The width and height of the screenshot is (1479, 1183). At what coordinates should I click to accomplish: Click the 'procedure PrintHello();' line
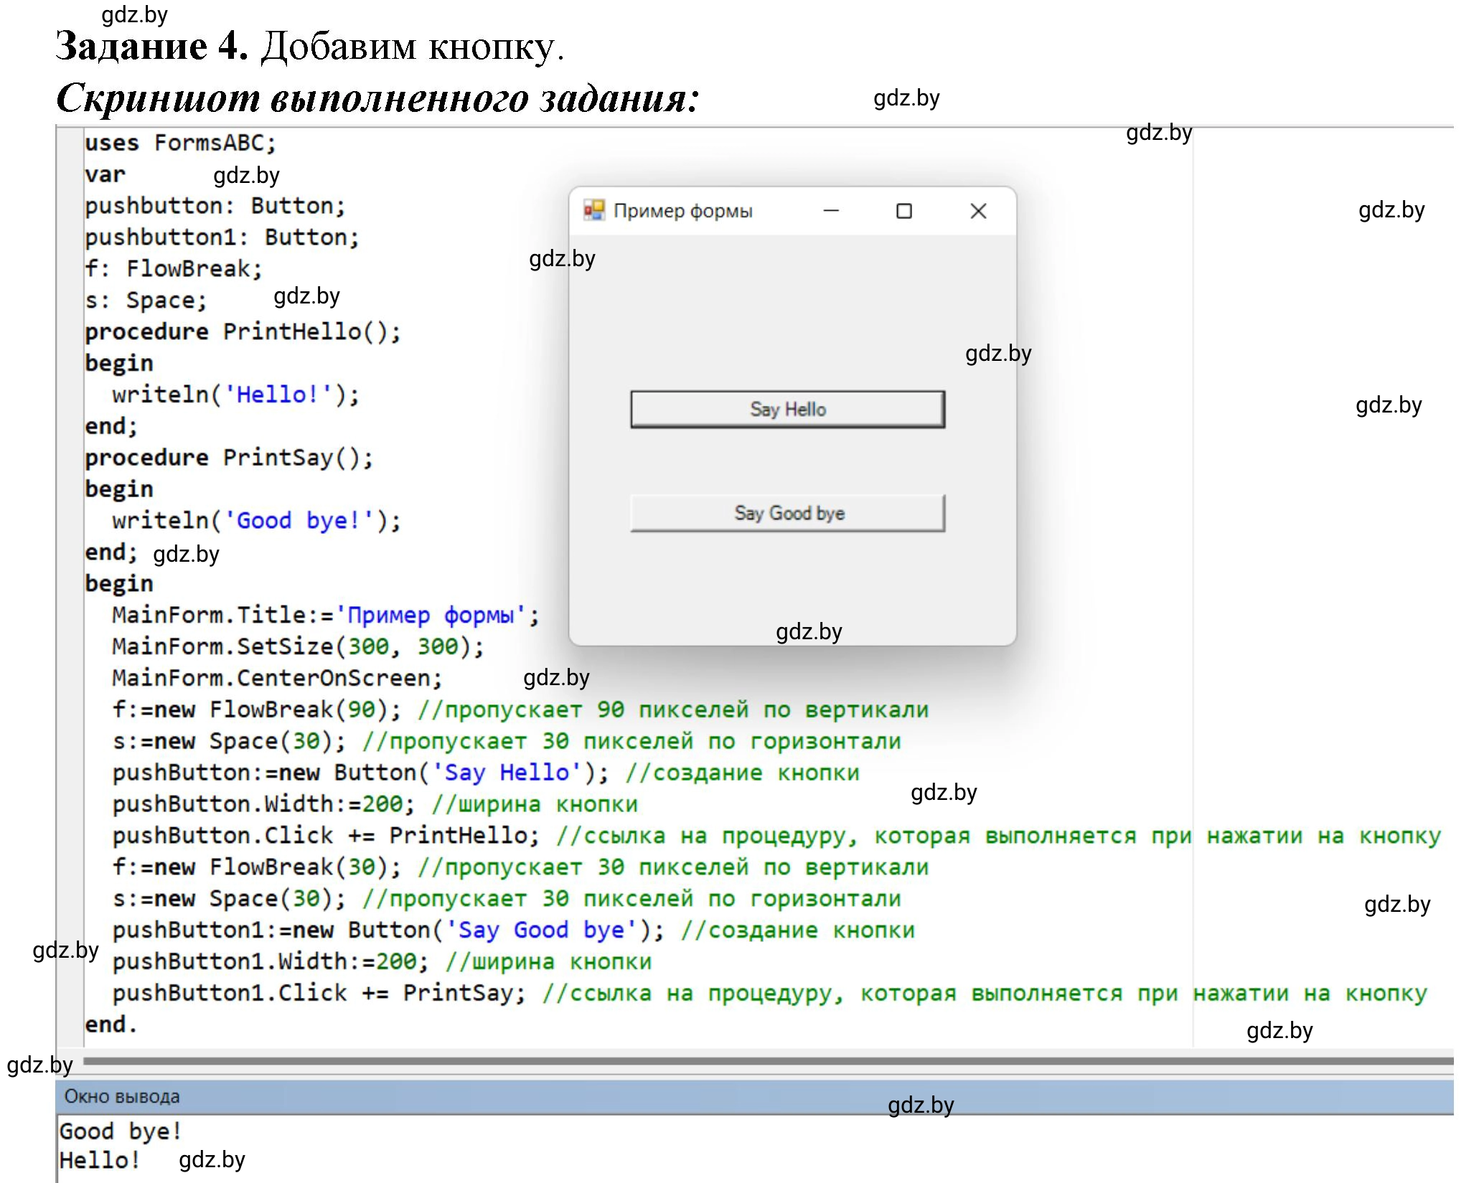click(x=243, y=332)
